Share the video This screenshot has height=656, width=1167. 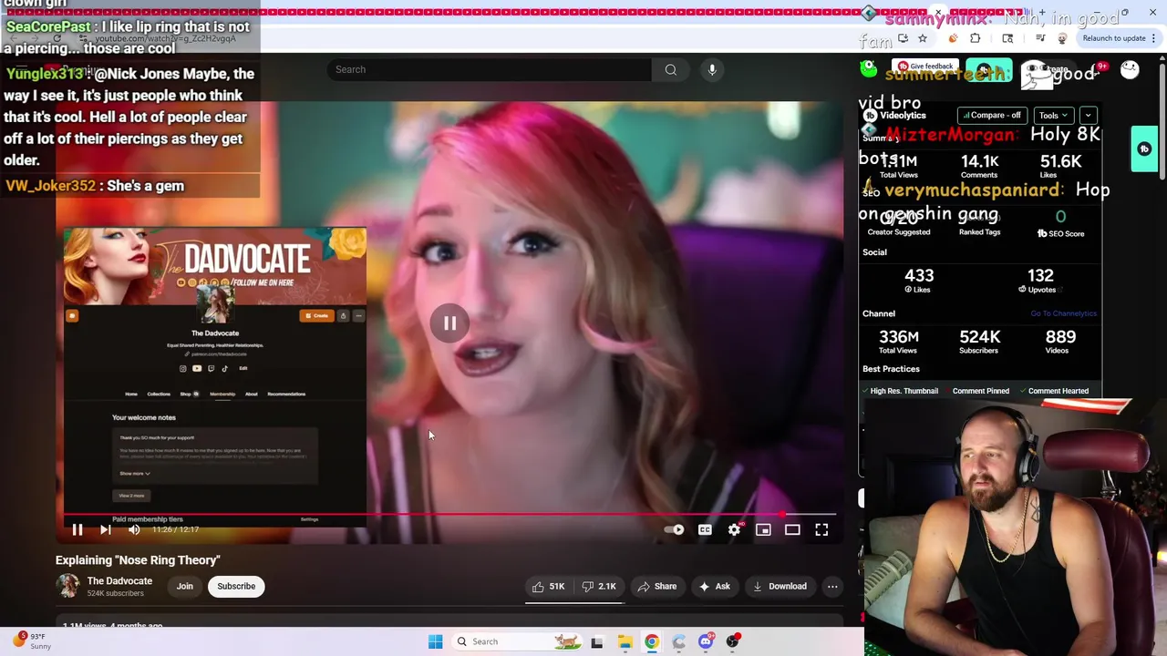657,587
